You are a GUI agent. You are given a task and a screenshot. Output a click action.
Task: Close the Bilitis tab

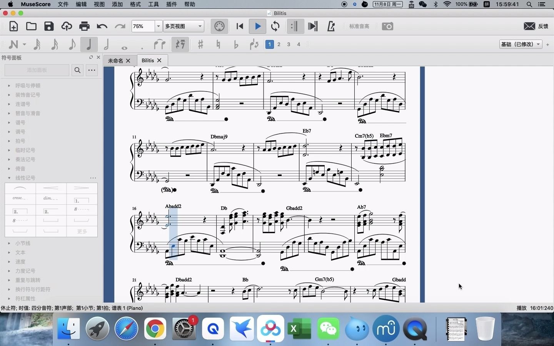[159, 60]
